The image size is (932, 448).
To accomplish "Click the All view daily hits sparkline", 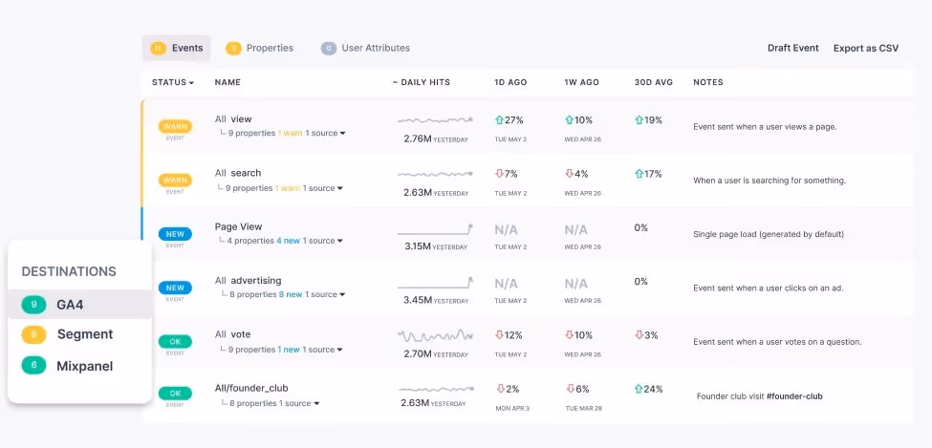I will point(435,120).
